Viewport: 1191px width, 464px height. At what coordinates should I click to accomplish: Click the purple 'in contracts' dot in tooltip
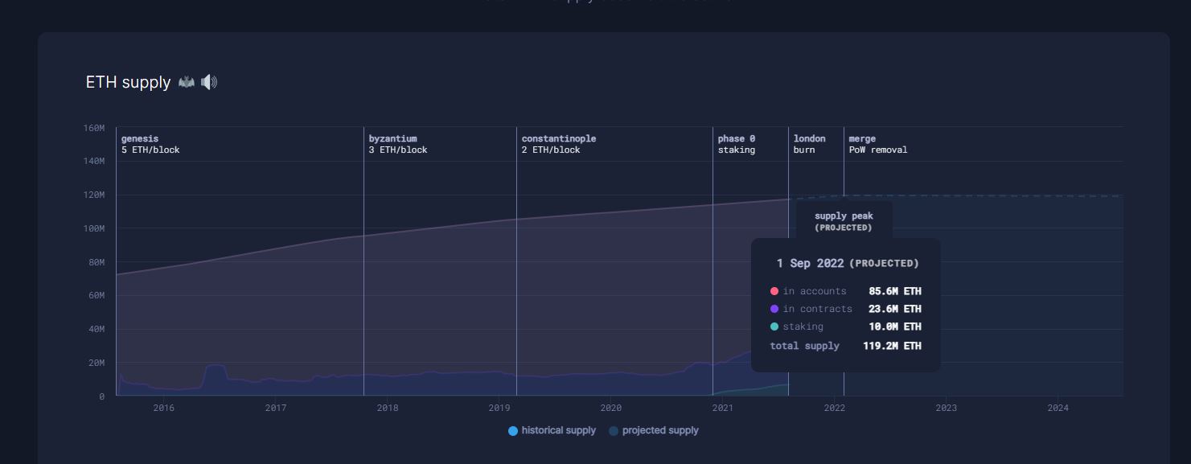pyautogui.click(x=774, y=309)
